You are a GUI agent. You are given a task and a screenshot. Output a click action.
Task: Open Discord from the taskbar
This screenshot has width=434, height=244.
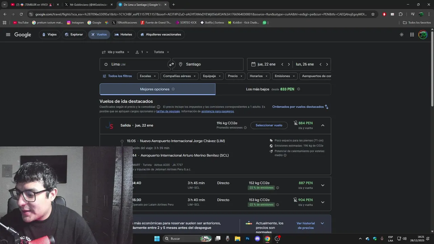[257, 239]
